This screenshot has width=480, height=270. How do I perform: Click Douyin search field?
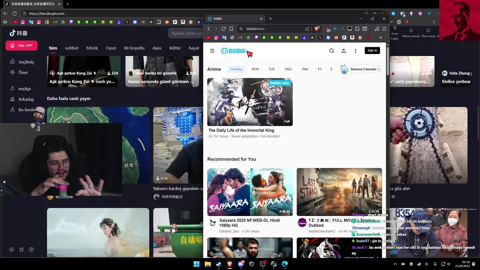point(186,33)
